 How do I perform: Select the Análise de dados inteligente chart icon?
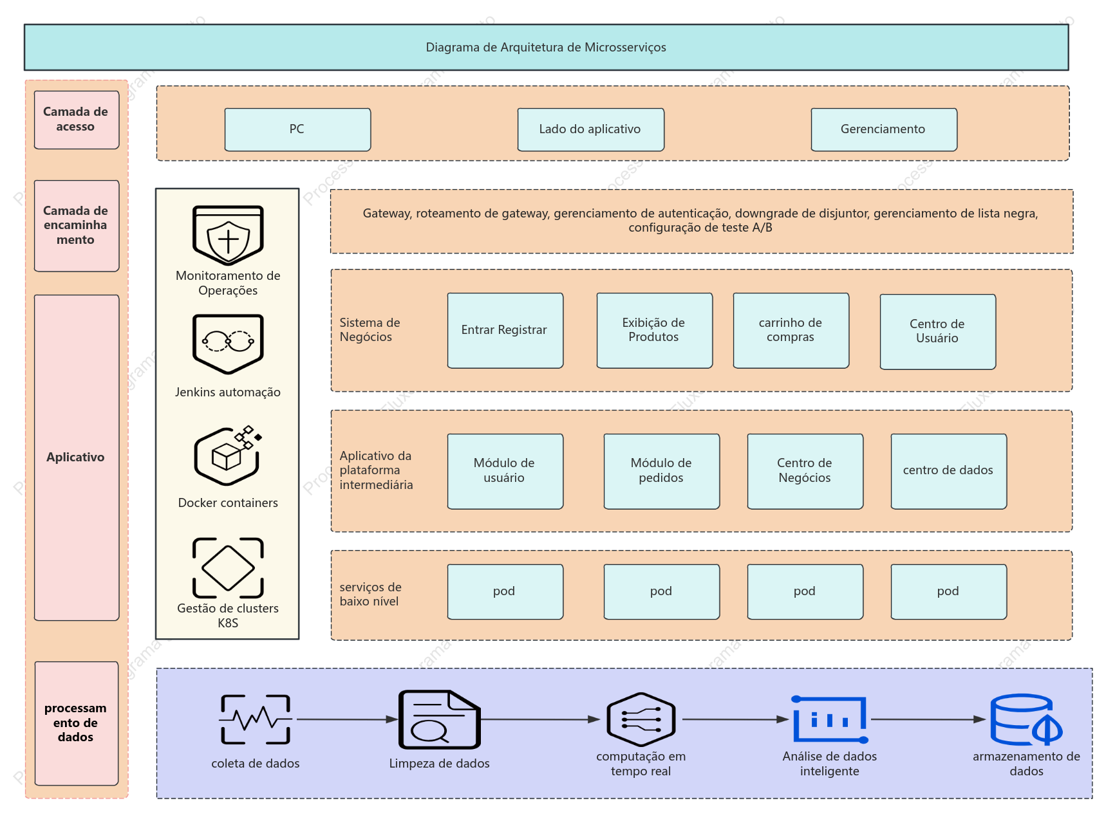(830, 719)
